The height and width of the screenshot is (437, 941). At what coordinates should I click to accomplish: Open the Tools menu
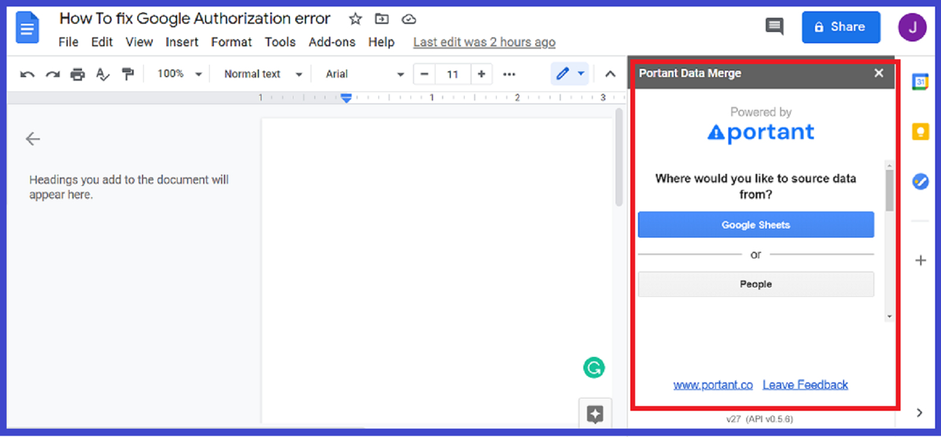[280, 42]
